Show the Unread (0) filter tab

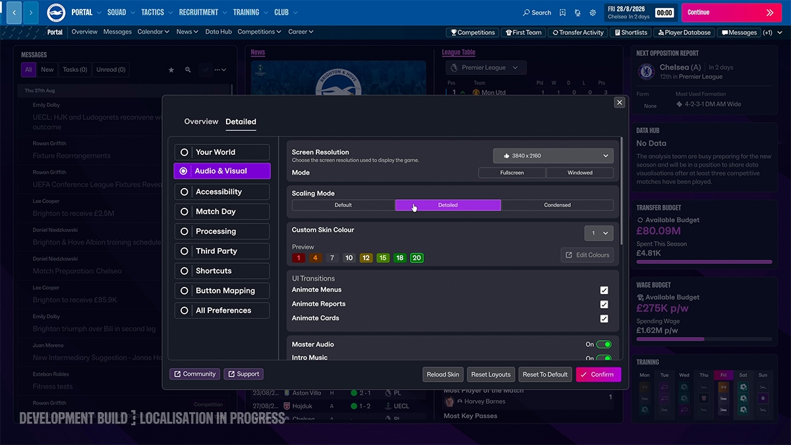tap(111, 69)
